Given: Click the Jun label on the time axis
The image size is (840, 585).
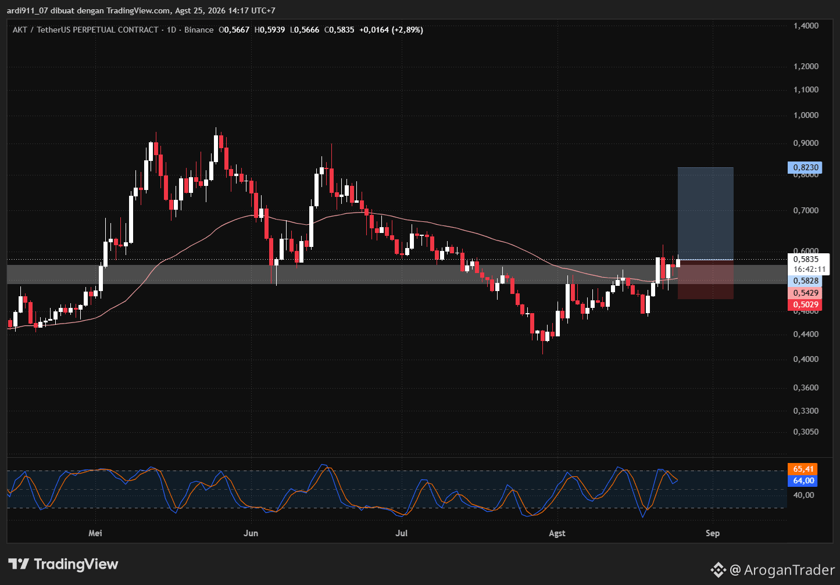Looking at the screenshot, I should 251,533.
